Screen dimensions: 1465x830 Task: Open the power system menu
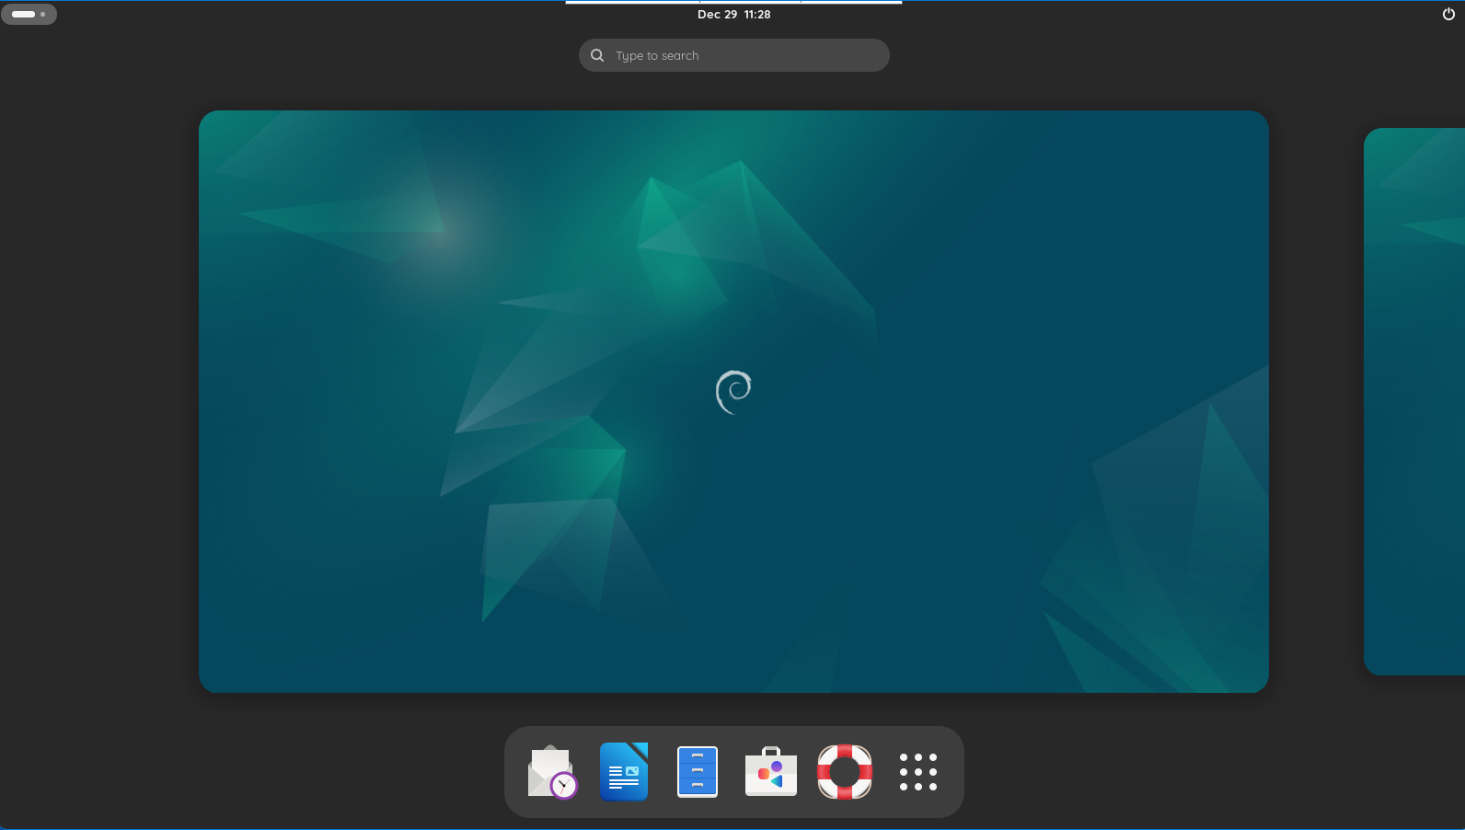[x=1448, y=14]
